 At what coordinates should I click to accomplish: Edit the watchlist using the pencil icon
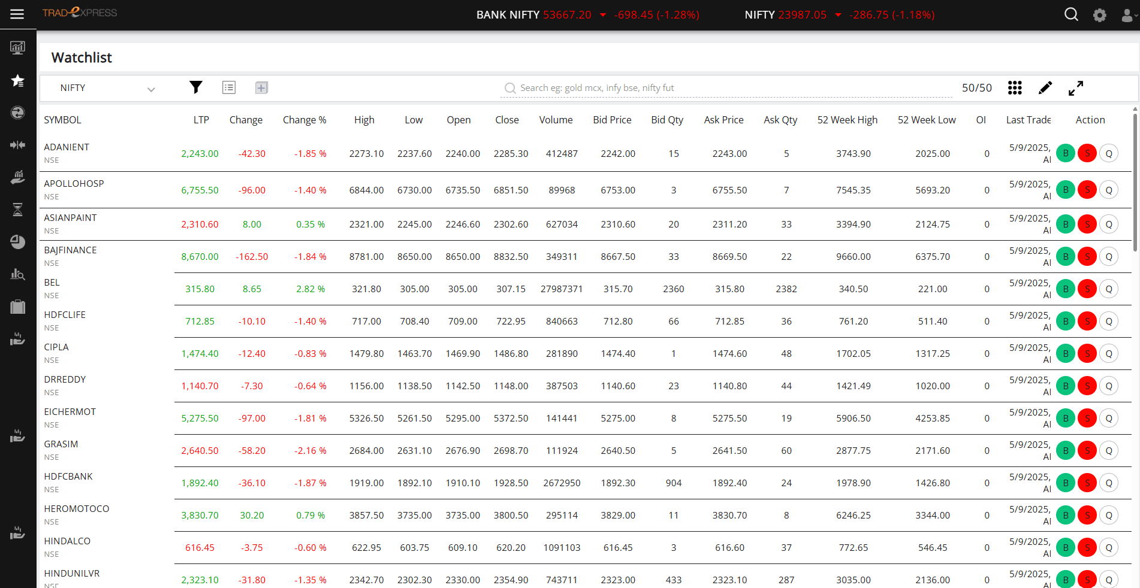pyautogui.click(x=1045, y=87)
